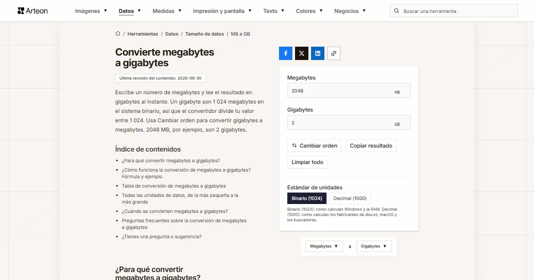
Task: Select the Binario (1024) standard
Action: [307, 198]
